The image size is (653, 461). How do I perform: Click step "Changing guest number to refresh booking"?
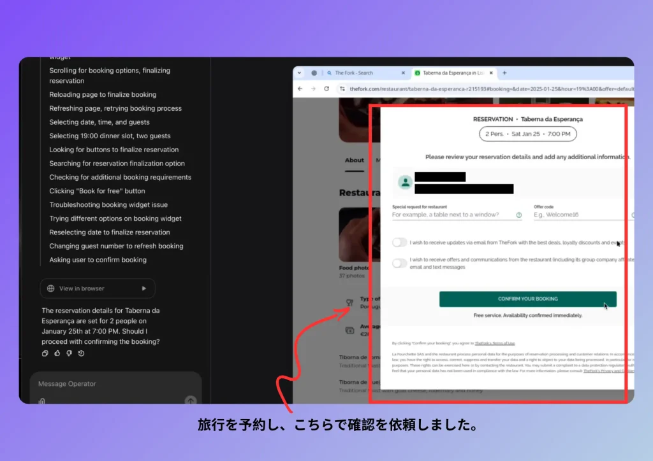tap(116, 246)
